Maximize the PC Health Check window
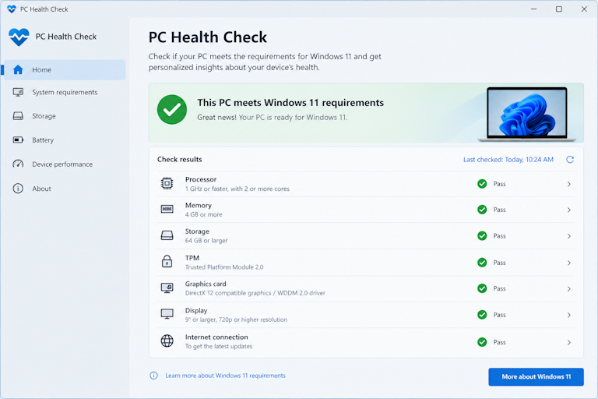Image resolution: width=598 pixels, height=399 pixels. point(559,9)
